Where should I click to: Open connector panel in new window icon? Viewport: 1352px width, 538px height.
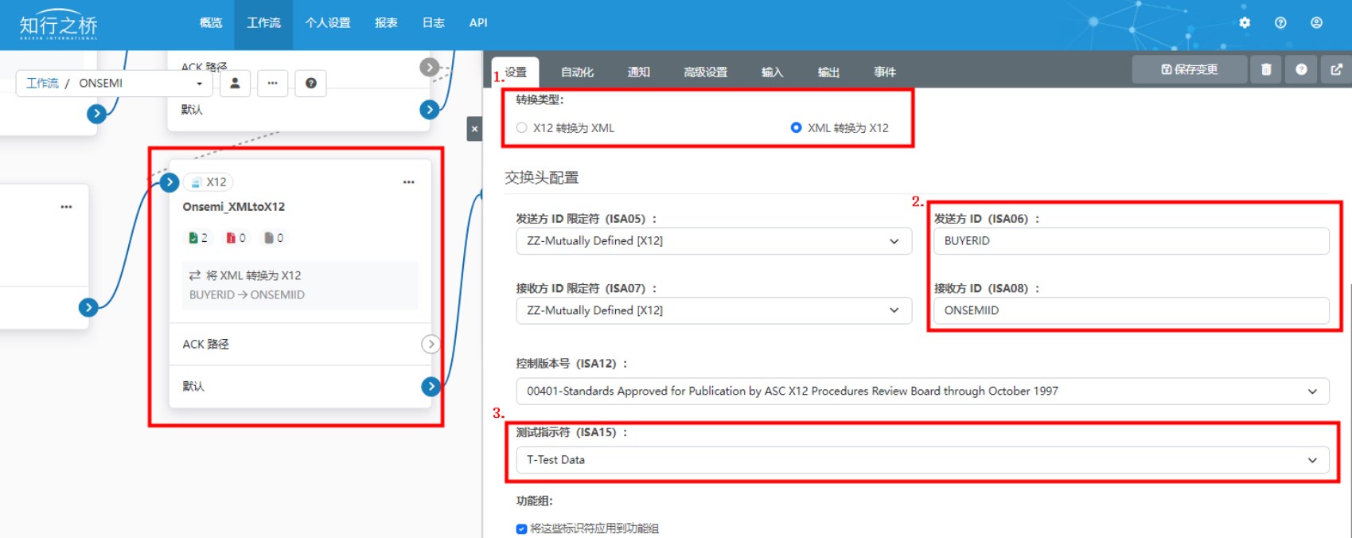[x=1336, y=69]
